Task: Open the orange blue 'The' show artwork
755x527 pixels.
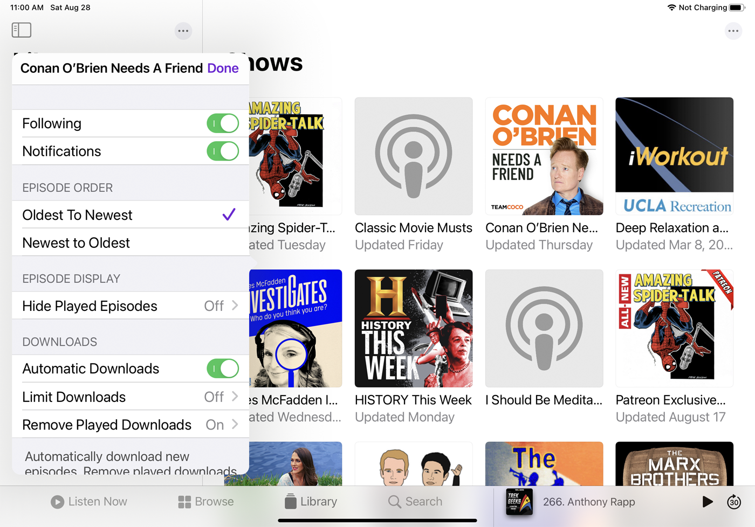Action: click(x=544, y=464)
